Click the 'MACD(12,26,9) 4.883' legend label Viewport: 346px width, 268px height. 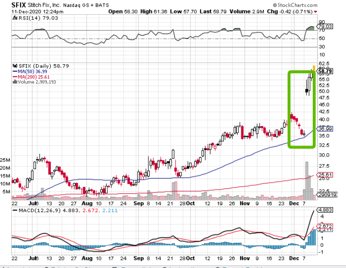point(49,210)
